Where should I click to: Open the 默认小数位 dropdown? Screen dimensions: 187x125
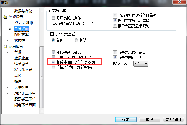point(141,64)
